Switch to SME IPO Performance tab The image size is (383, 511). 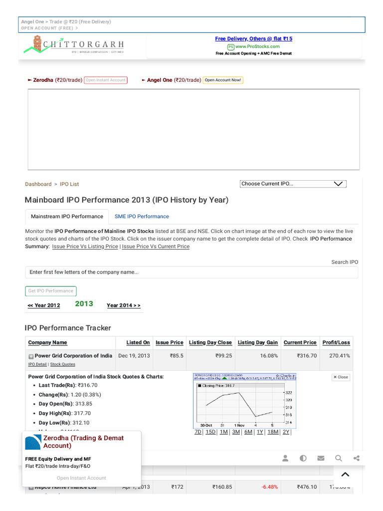point(142,217)
